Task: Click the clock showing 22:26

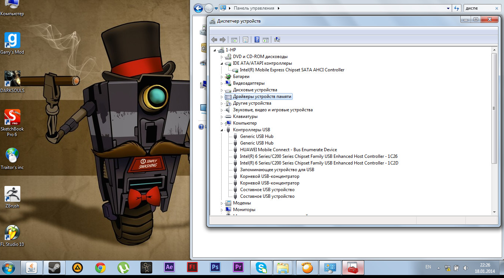Action: pyautogui.click(x=485, y=265)
